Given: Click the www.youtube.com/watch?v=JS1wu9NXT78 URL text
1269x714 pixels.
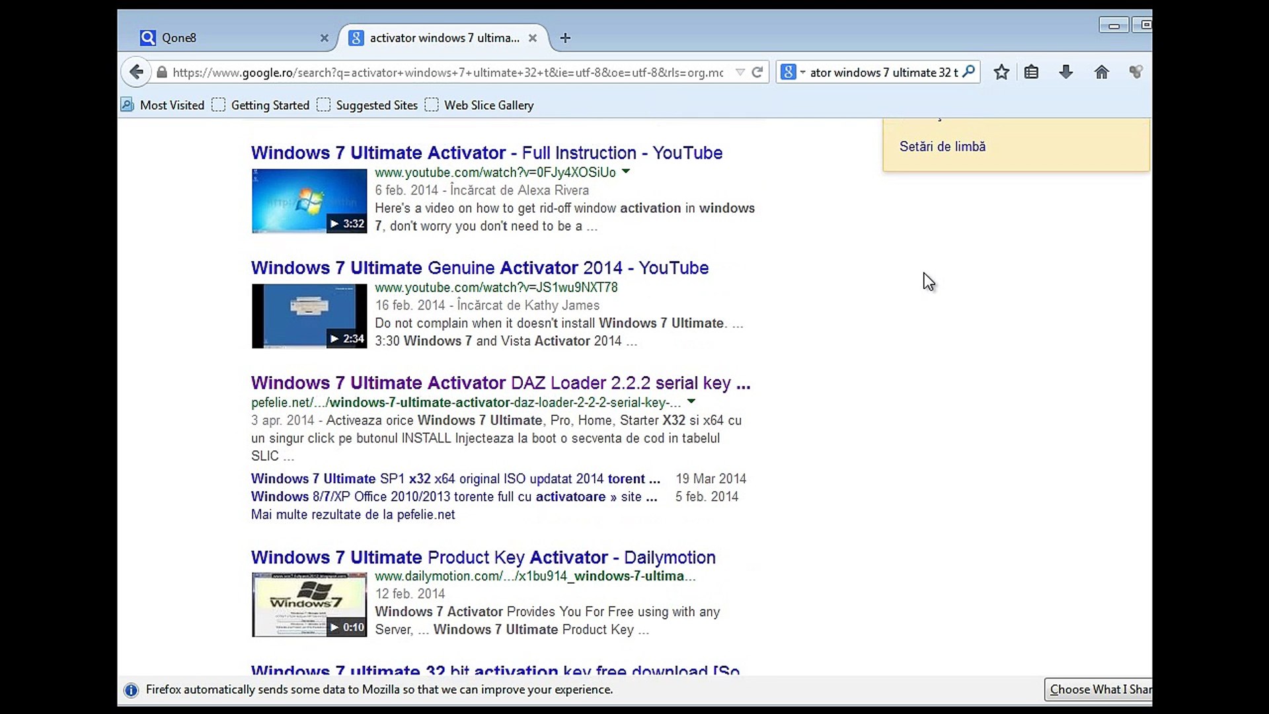Looking at the screenshot, I should (496, 288).
